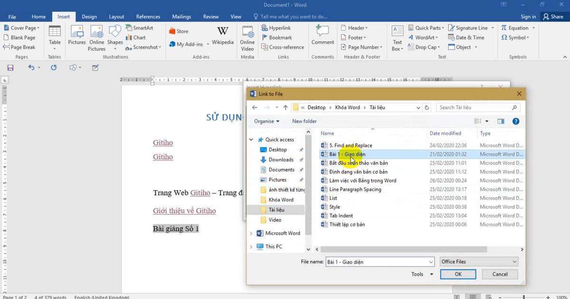The width and height of the screenshot is (570, 299).
Task: Switch to the Mailings ribbon tab
Action: click(x=181, y=16)
